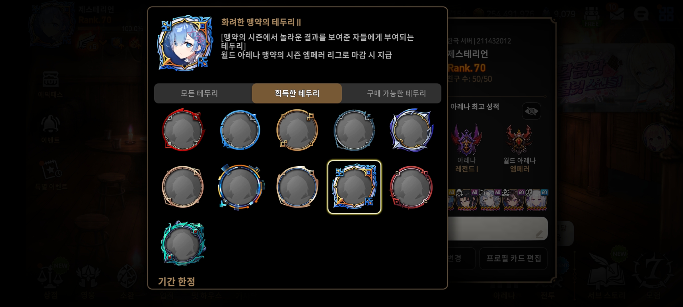Select the orange-blue tech ring border

(x=240, y=187)
